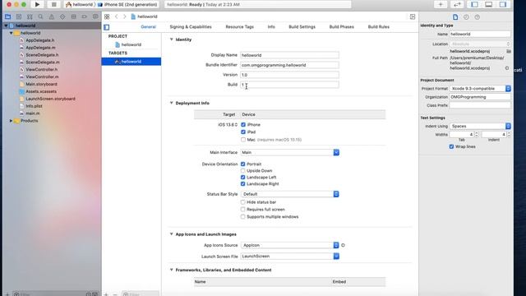This screenshot has height=296, width=526.
Task: Open the Library with the plus button
Action: pos(441,4)
